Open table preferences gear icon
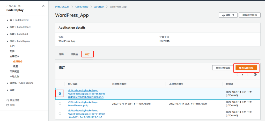Screen dimensions: 265x121 255,74
